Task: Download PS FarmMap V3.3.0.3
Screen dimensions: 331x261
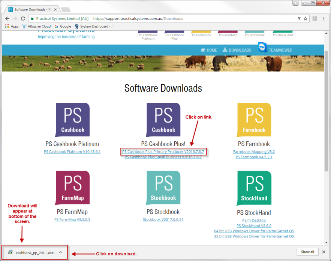Action: pyautogui.click(x=72, y=219)
